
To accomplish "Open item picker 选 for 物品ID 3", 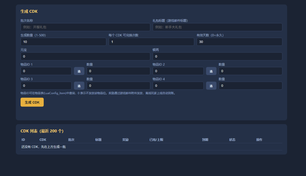I will 79,86.
